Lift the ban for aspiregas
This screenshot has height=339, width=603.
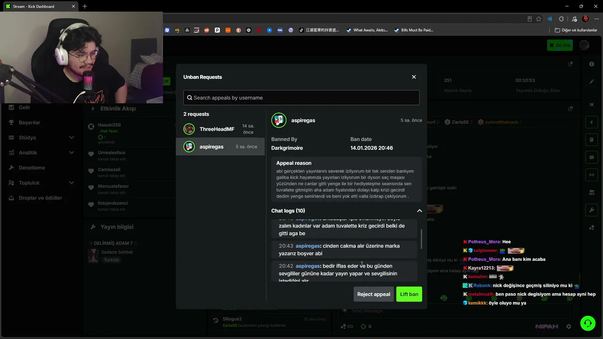pos(409,294)
